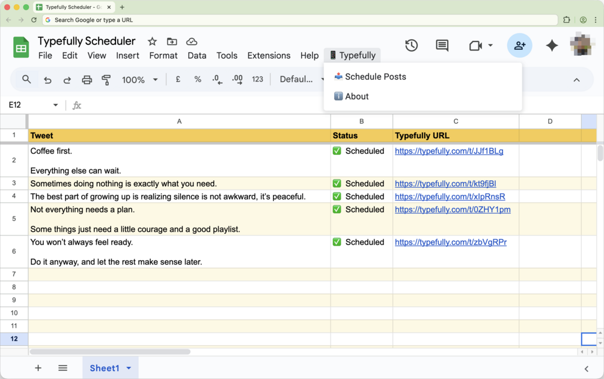Redo the last action
604x379 pixels.
click(67, 80)
